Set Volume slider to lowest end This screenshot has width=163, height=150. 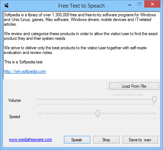(x=38, y=99)
